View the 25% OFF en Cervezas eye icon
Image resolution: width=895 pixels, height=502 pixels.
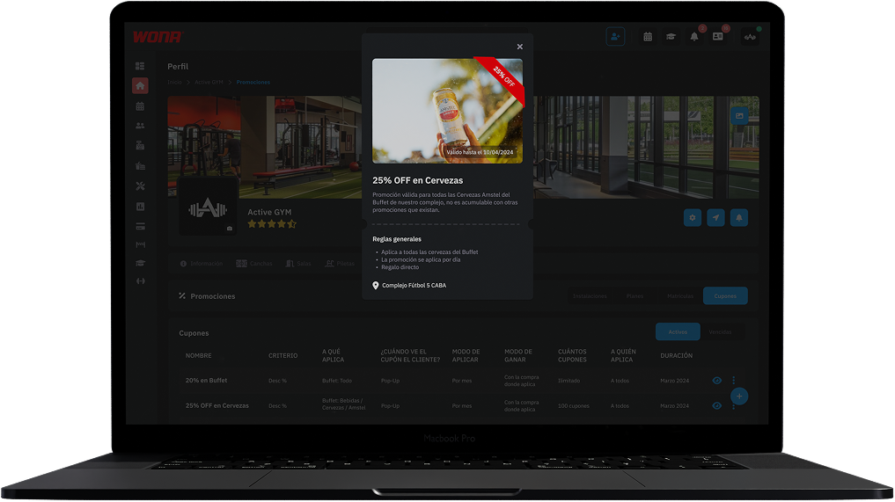[x=717, y=405]
